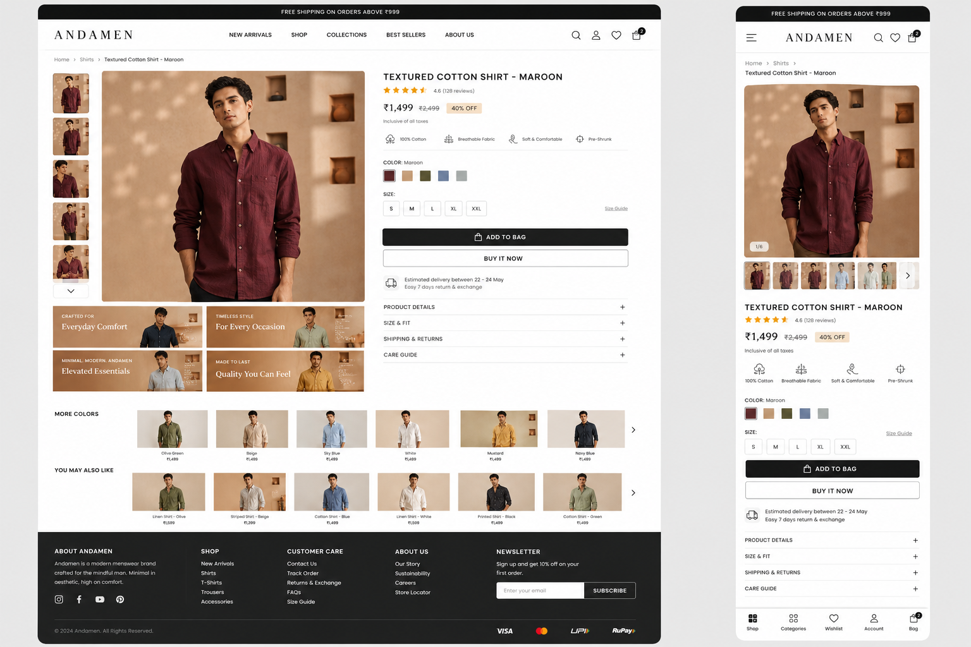This screenshot has height=647, width=971.
Task: Click the RuPay logo in the footer
Action: tap(623, 631)
